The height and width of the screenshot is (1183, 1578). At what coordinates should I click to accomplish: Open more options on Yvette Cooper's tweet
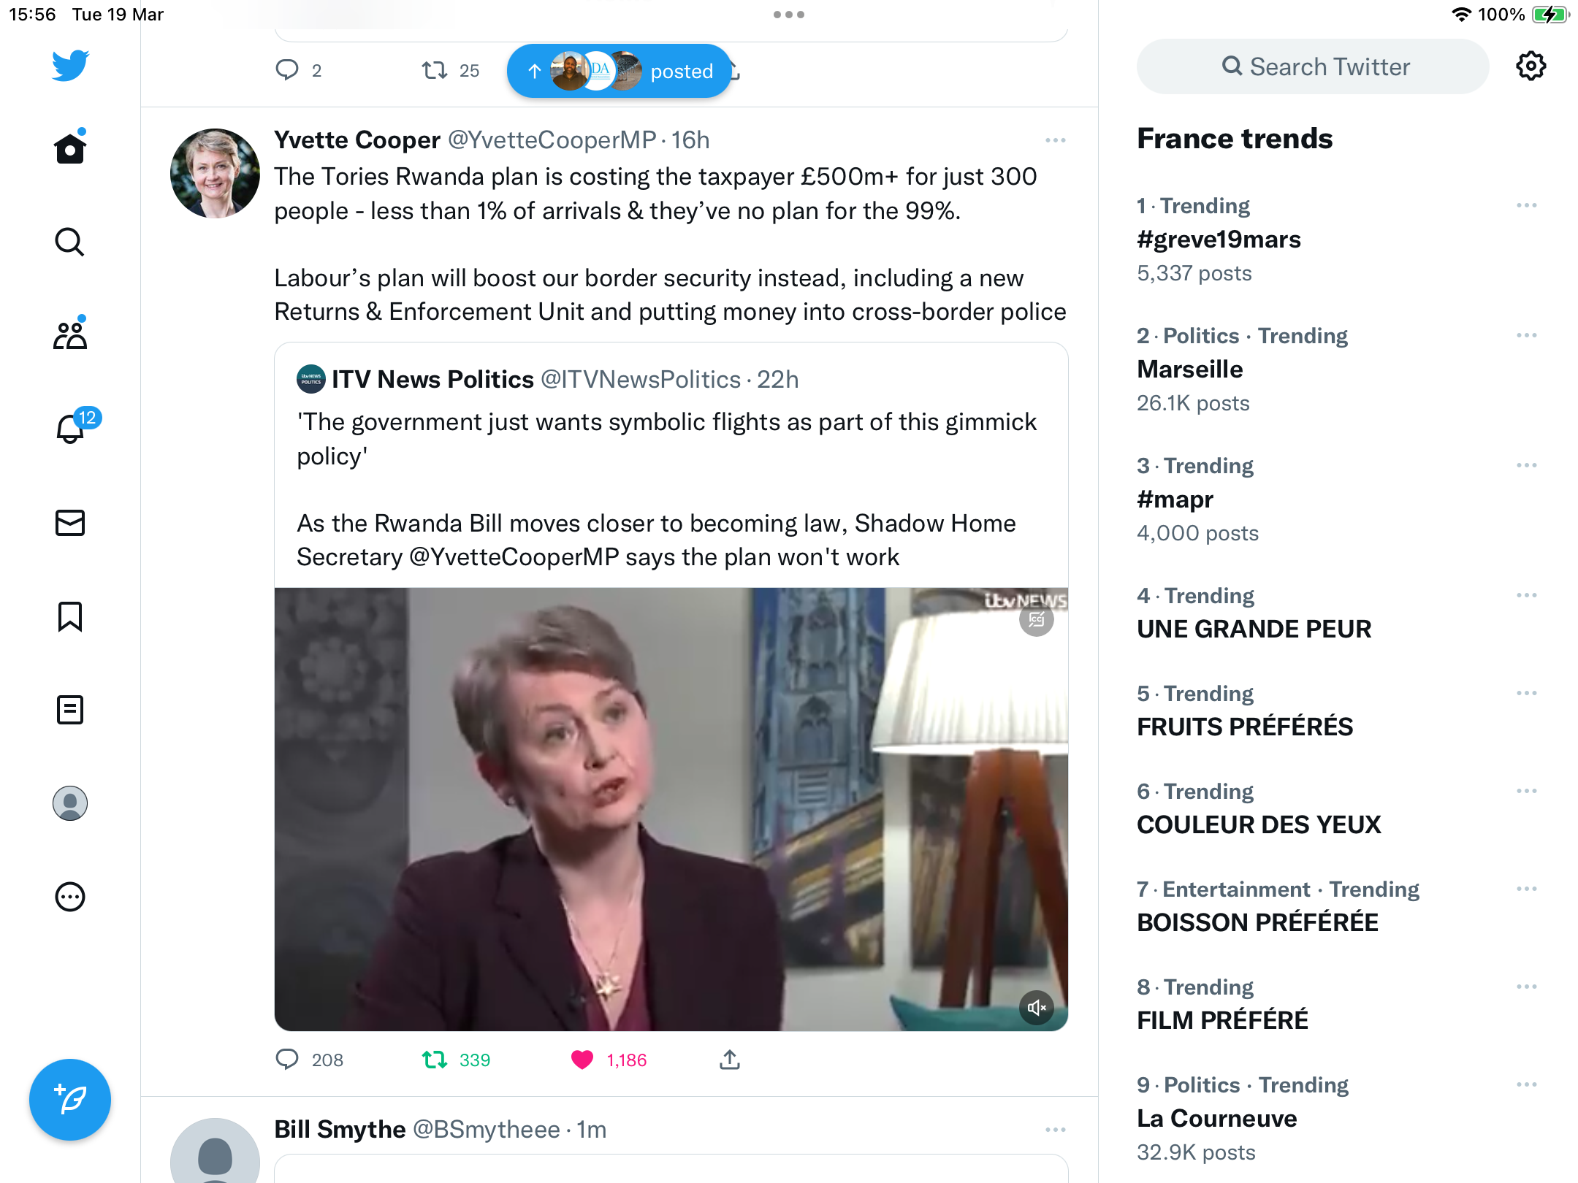[x=1056, y=140]
